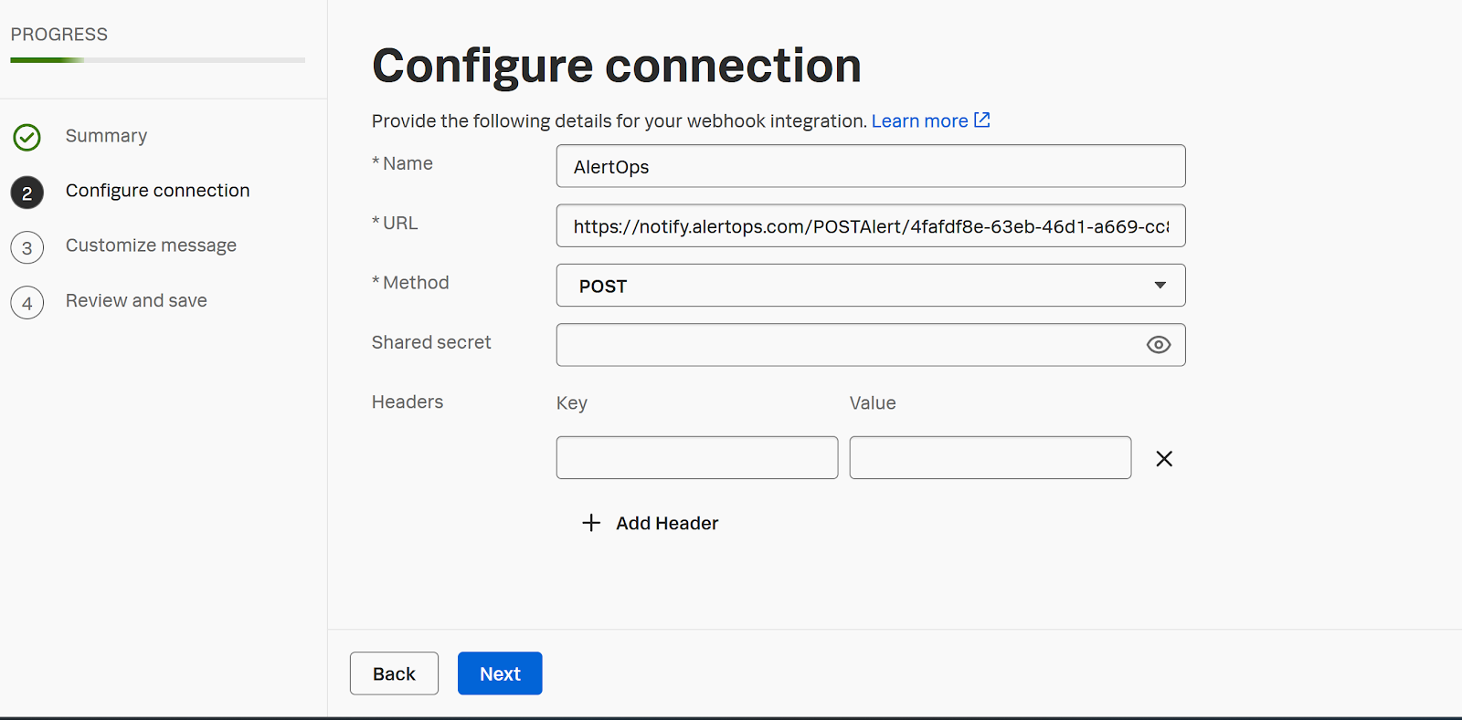
Task: Click the progress bar under PROGRESS
Action: (157, 60)
